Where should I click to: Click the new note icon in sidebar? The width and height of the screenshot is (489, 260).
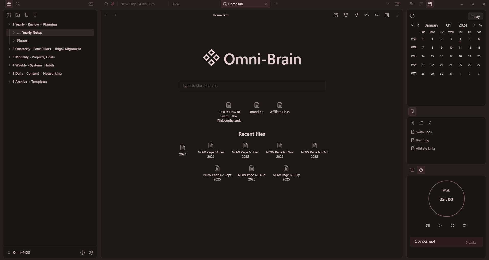[x=9, y=15]
